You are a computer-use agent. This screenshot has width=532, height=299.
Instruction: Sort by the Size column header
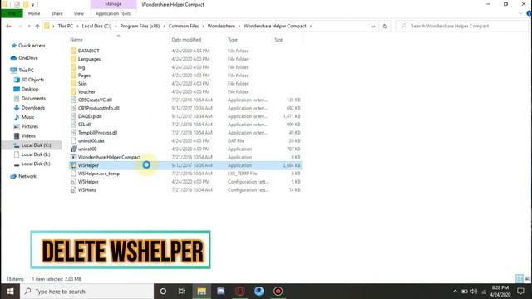click(x=278, y=40)
